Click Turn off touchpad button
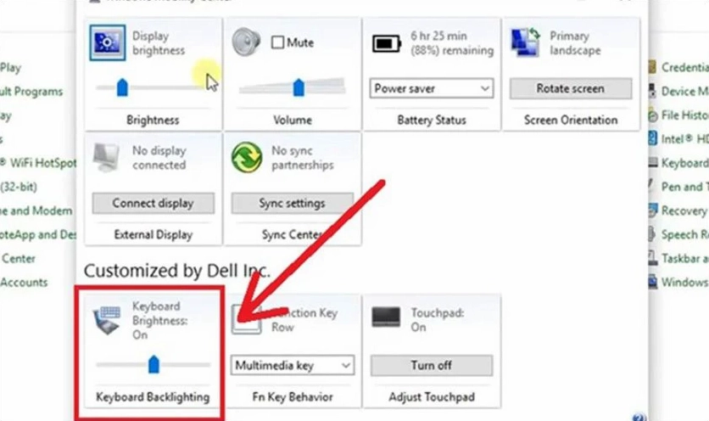 [432, 365]
